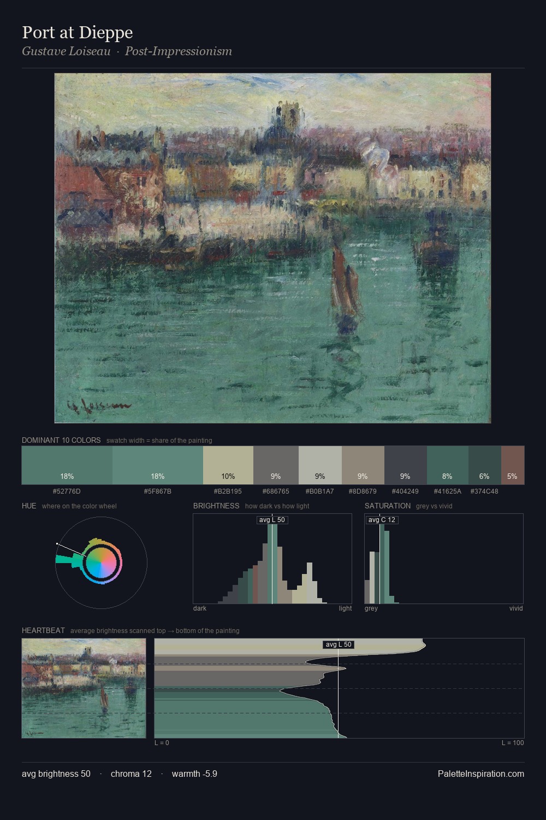Click the main Port at Dieppe painting
The image size is (546, 820).
(272, 248)
